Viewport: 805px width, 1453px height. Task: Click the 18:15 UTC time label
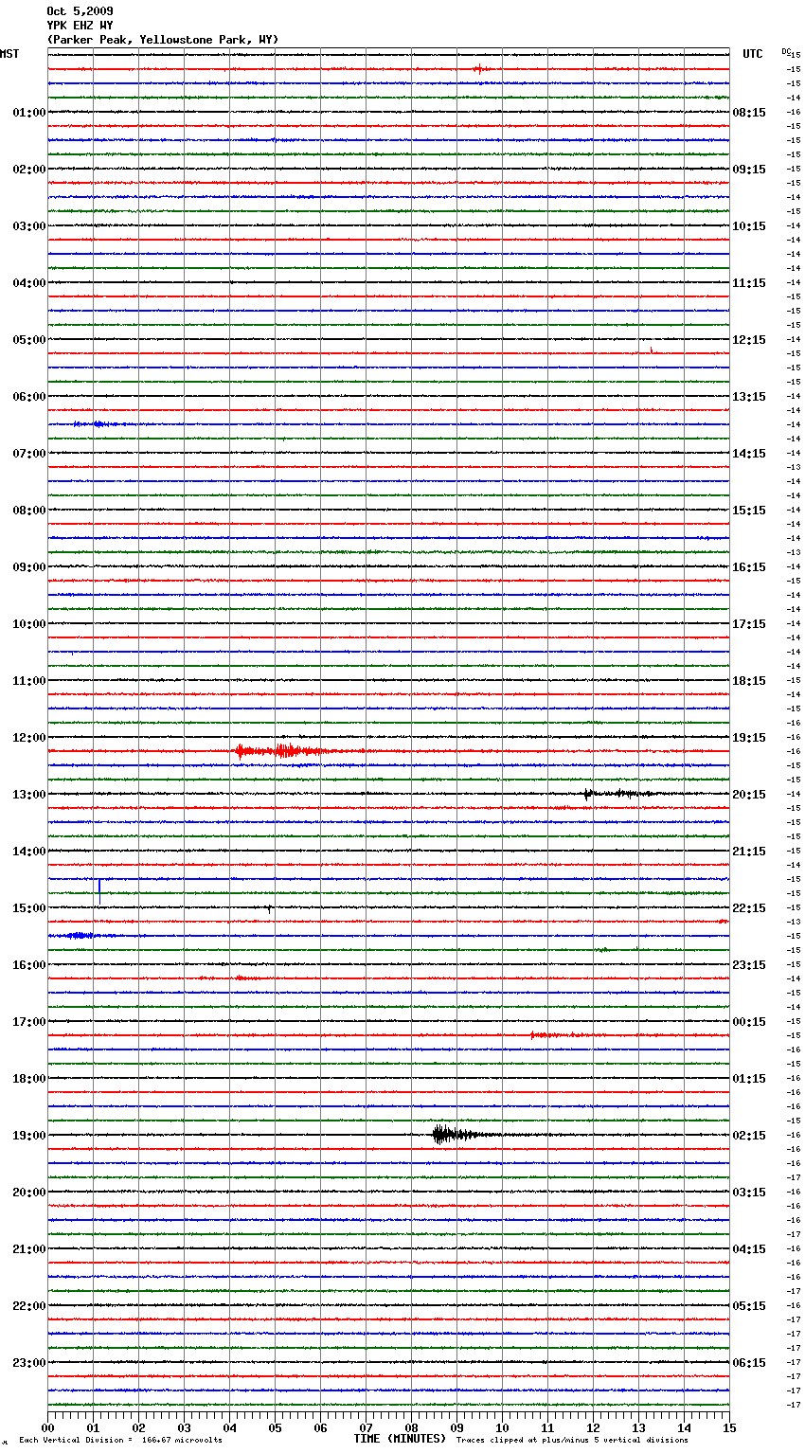click(x=749, y=681)
